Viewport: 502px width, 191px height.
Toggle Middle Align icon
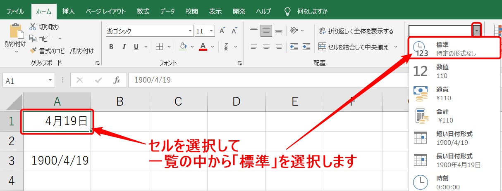point(266,31)
